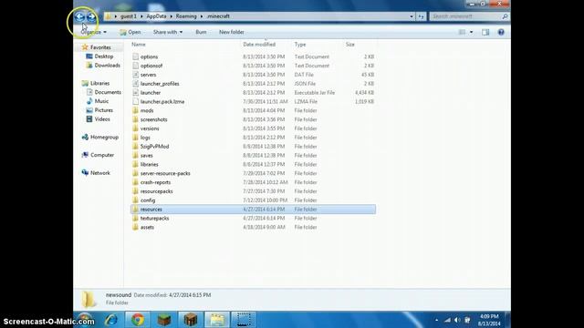Click the volume icon in system tray
Viewport: 584px width, 328px height.
[x=457, y=320]
